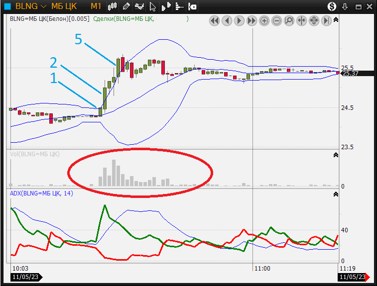
Task: Open the BLNG ticker dropdown
Action: 43,6
